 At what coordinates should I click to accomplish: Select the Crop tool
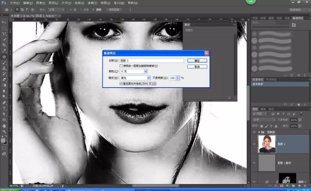[x=4, y=45]
